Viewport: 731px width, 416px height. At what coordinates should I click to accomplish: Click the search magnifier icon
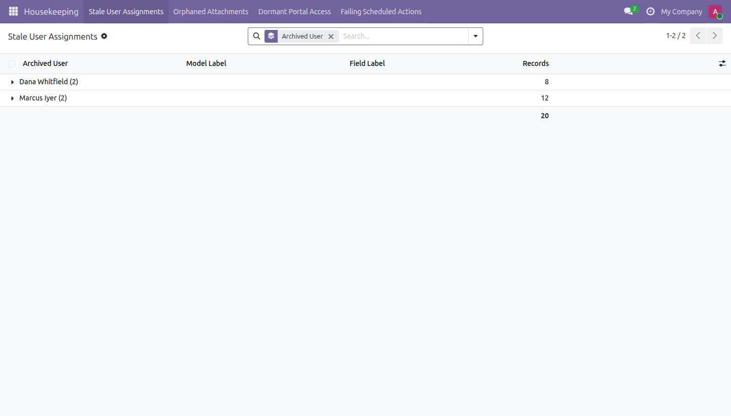click(x=256, y=36)
